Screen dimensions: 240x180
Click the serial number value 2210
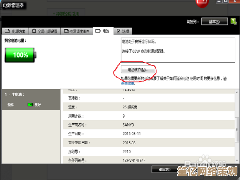pos(127,152)
